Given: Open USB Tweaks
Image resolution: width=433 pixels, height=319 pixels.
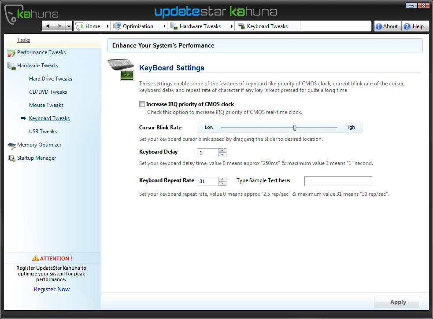Looking at the screenshot, I should (43, 132).
